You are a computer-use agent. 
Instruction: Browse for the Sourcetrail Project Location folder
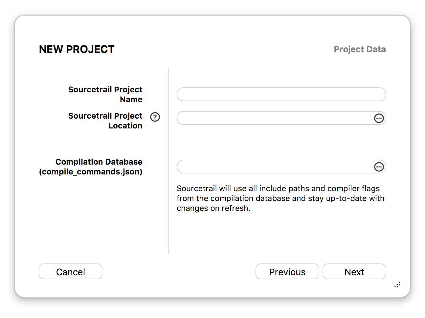click(x=379, y=118)
